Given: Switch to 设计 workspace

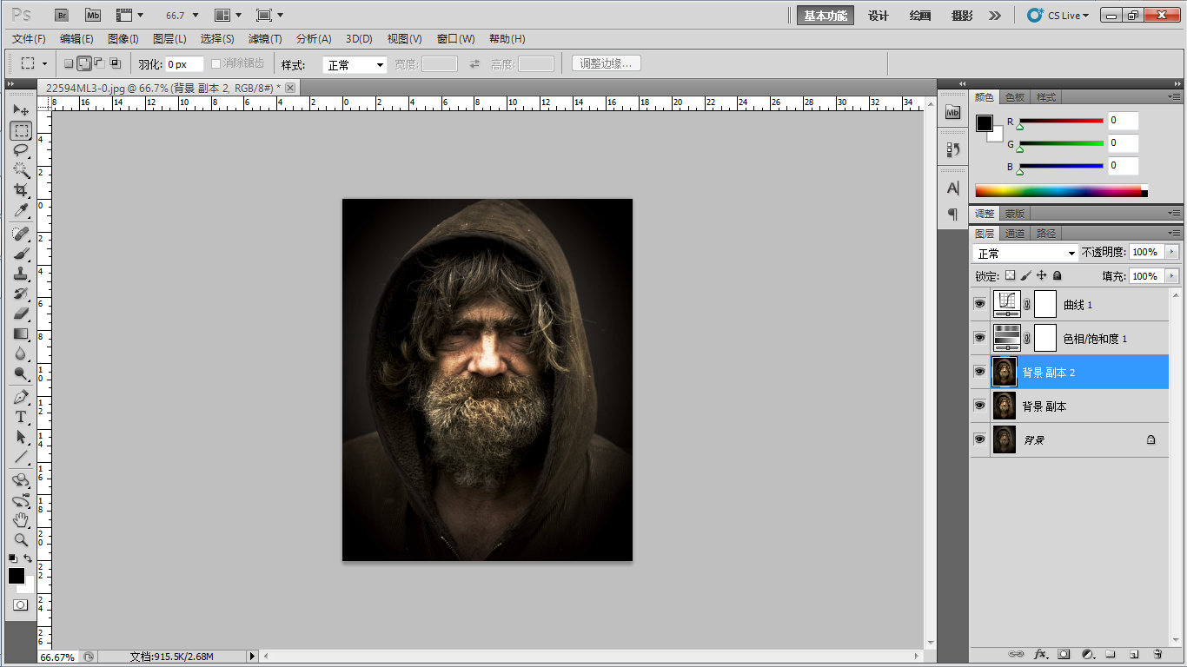Looking at the screenshot, I should click(x=879, y=16).
